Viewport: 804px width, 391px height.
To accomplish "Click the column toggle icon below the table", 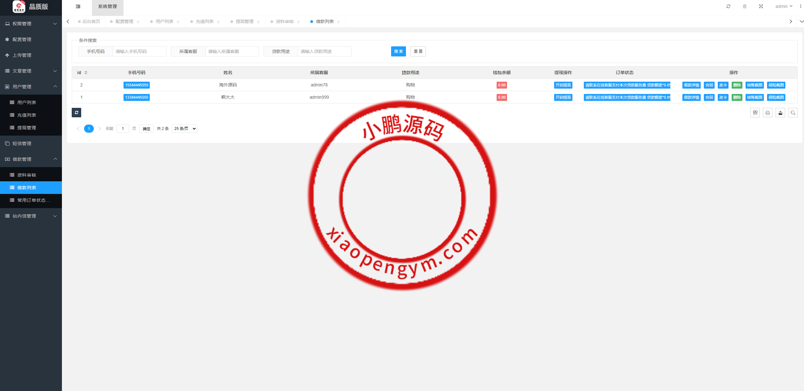I will 755,113.
